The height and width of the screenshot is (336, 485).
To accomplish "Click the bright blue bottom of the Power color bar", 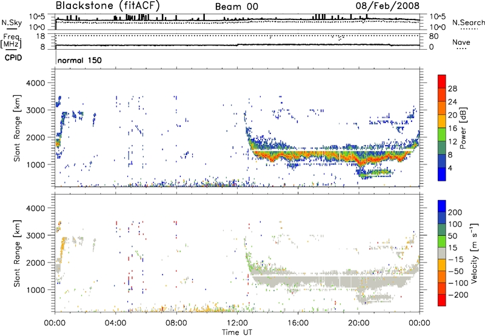I will point(442,174).
